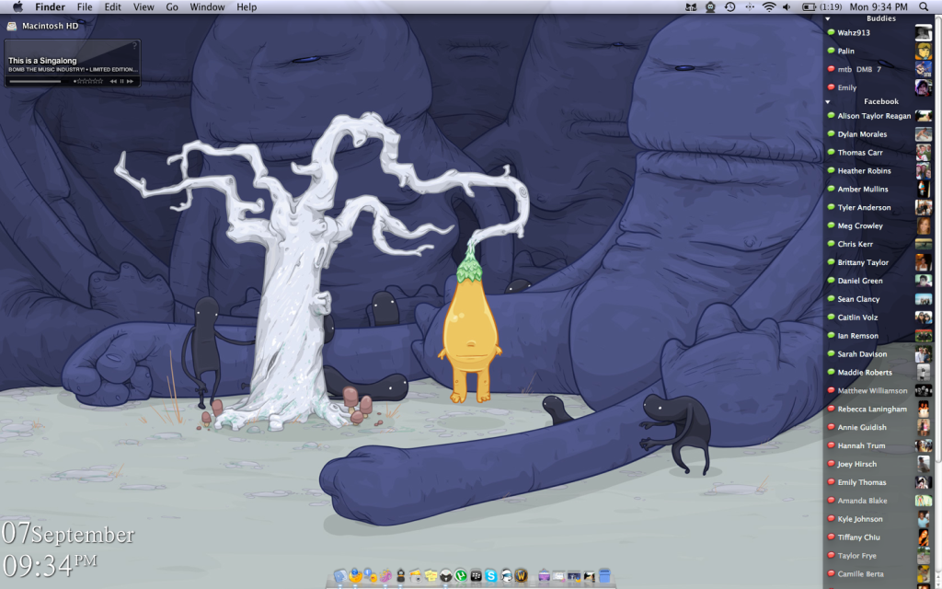The width and height of the screenshot is (942, 589).
Task: Open the Adium chat icon in dock
Action: tap(370, 575)
